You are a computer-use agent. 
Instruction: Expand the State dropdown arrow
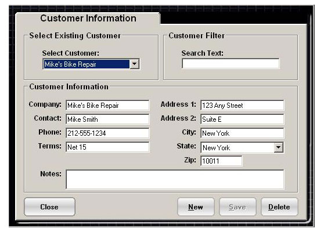click(x=279, y=147)
